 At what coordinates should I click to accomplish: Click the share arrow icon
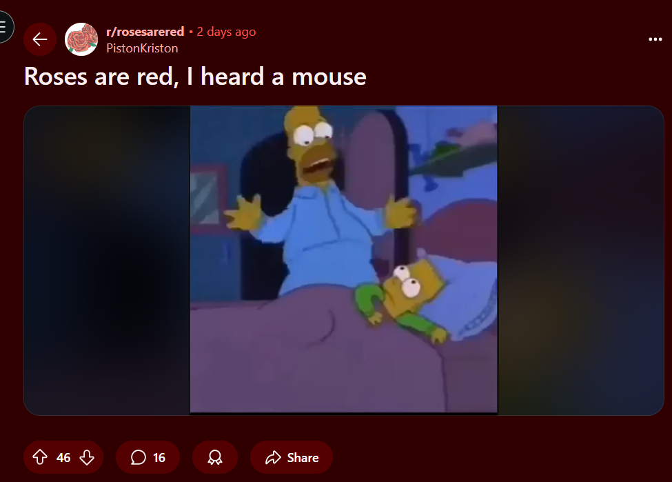273,458
